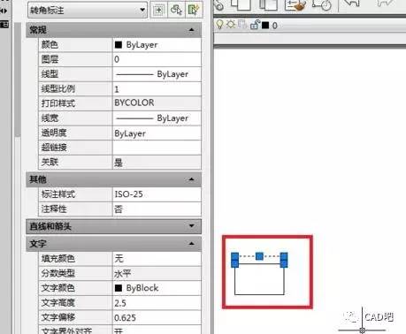Viewport: 406px width, 334px height.
Task: Click the lower left blue dimension grip
Action: pos(234,263)
